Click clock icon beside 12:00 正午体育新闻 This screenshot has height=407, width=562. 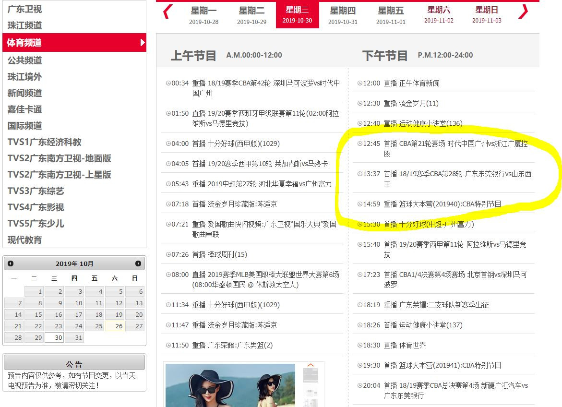point(359,83)
